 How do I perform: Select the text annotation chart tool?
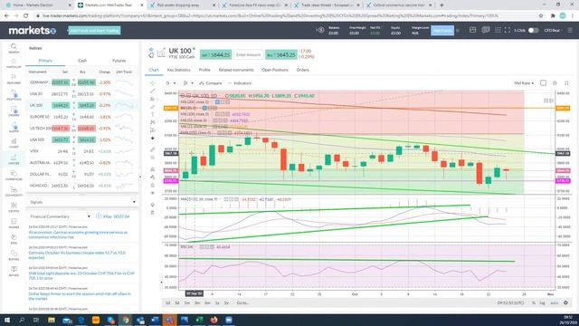(x=153, y=114)
